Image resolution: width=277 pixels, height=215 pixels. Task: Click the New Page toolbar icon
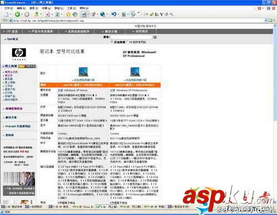pos(7,14)
